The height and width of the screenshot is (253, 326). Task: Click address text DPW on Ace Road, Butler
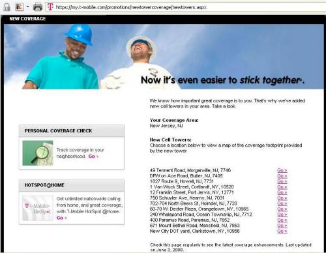[x=186, y=175]
